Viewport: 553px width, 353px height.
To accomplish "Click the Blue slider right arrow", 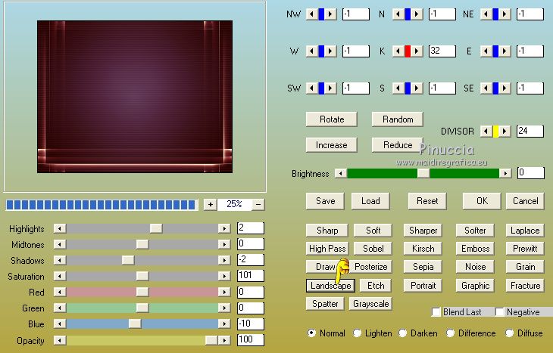I will coord(224,324).
